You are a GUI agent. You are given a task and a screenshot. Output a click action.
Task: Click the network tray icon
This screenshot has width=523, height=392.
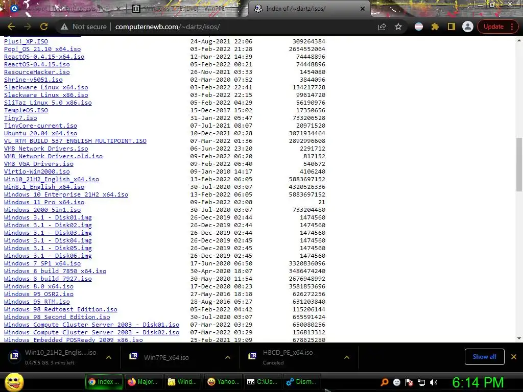coord(421,382)
